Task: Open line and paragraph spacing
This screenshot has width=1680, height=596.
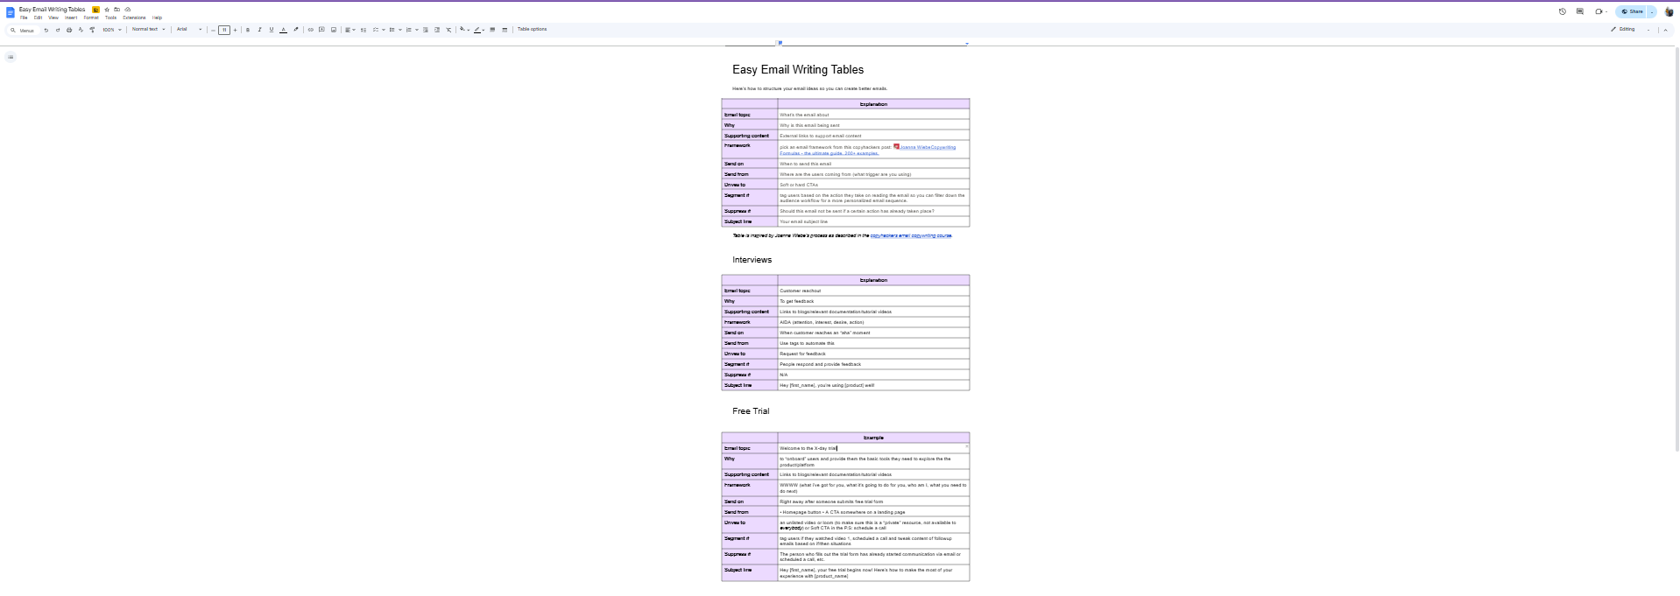Action: click(x=364, y=30)
